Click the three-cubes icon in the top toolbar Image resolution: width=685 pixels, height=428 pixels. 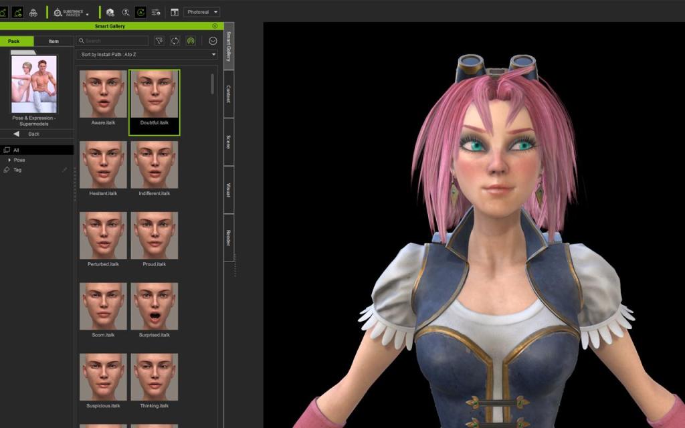click(x=33, y=12)
